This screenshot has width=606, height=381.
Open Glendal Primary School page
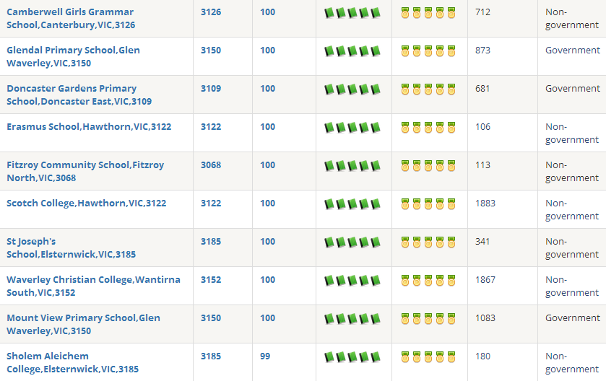coord(73,56)
